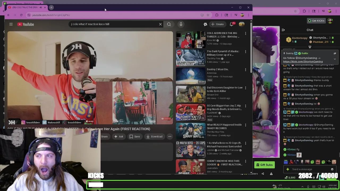340x191 pixels.
Task: Expand the pinned BotRix message chevron
Action: point(335,59)
